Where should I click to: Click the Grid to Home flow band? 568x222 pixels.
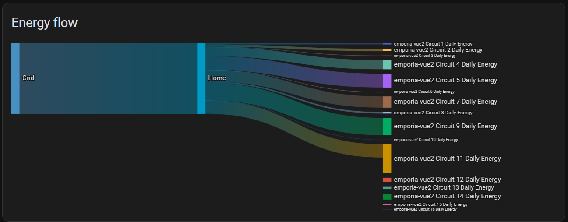pos(108,78)
